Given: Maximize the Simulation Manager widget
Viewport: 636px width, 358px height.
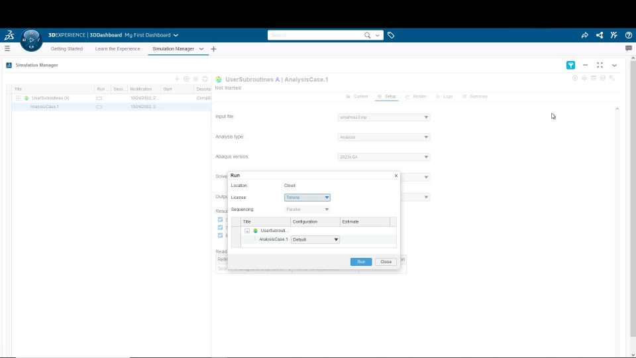Looking at the screenshot, I should [x=600, y=65].
